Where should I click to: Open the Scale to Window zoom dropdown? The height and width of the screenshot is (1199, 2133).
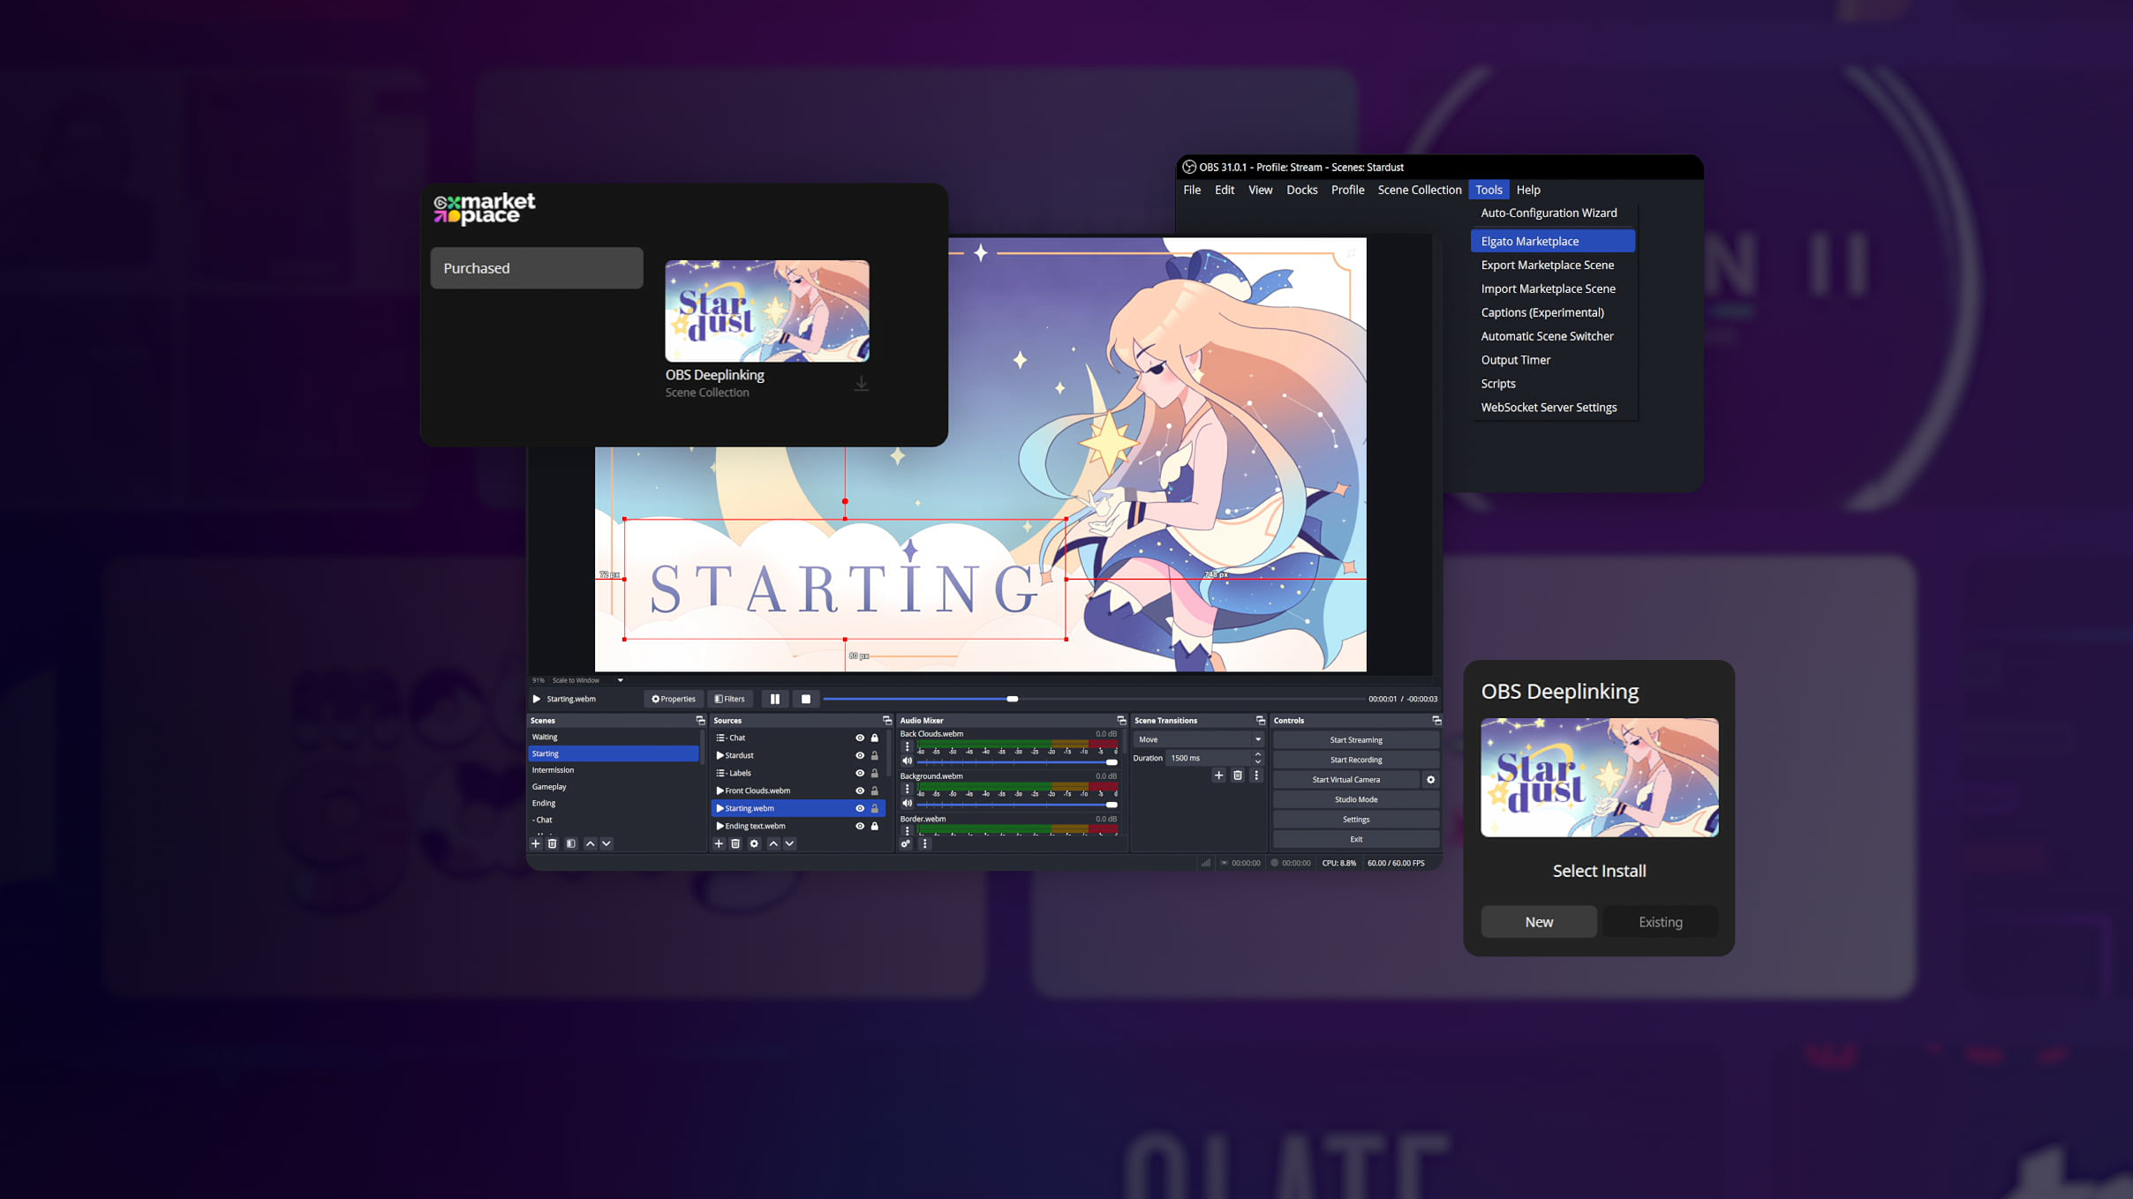point(620,680)
